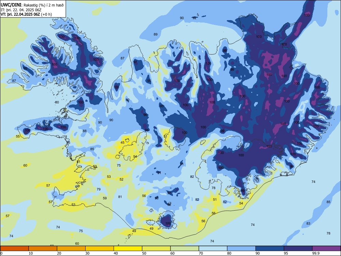The image size is (341, 256).
Task: Click the medium blue 80–90 legend swatch
Action: pyautogui.click(x=241, y=248)
